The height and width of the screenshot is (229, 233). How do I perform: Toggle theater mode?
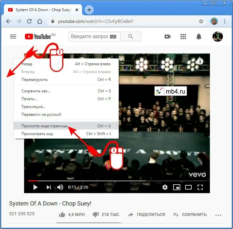pos(188,187)
